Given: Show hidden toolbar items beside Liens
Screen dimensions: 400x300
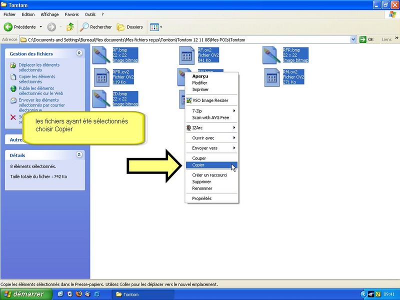Looking at the screenshot, I should pyautogui.click(x=396, y=38).
